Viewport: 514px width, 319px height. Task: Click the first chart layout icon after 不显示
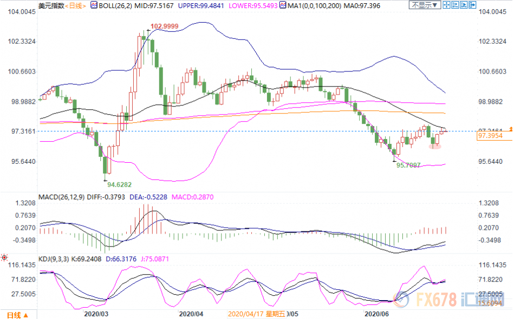(x=447, y=5)
